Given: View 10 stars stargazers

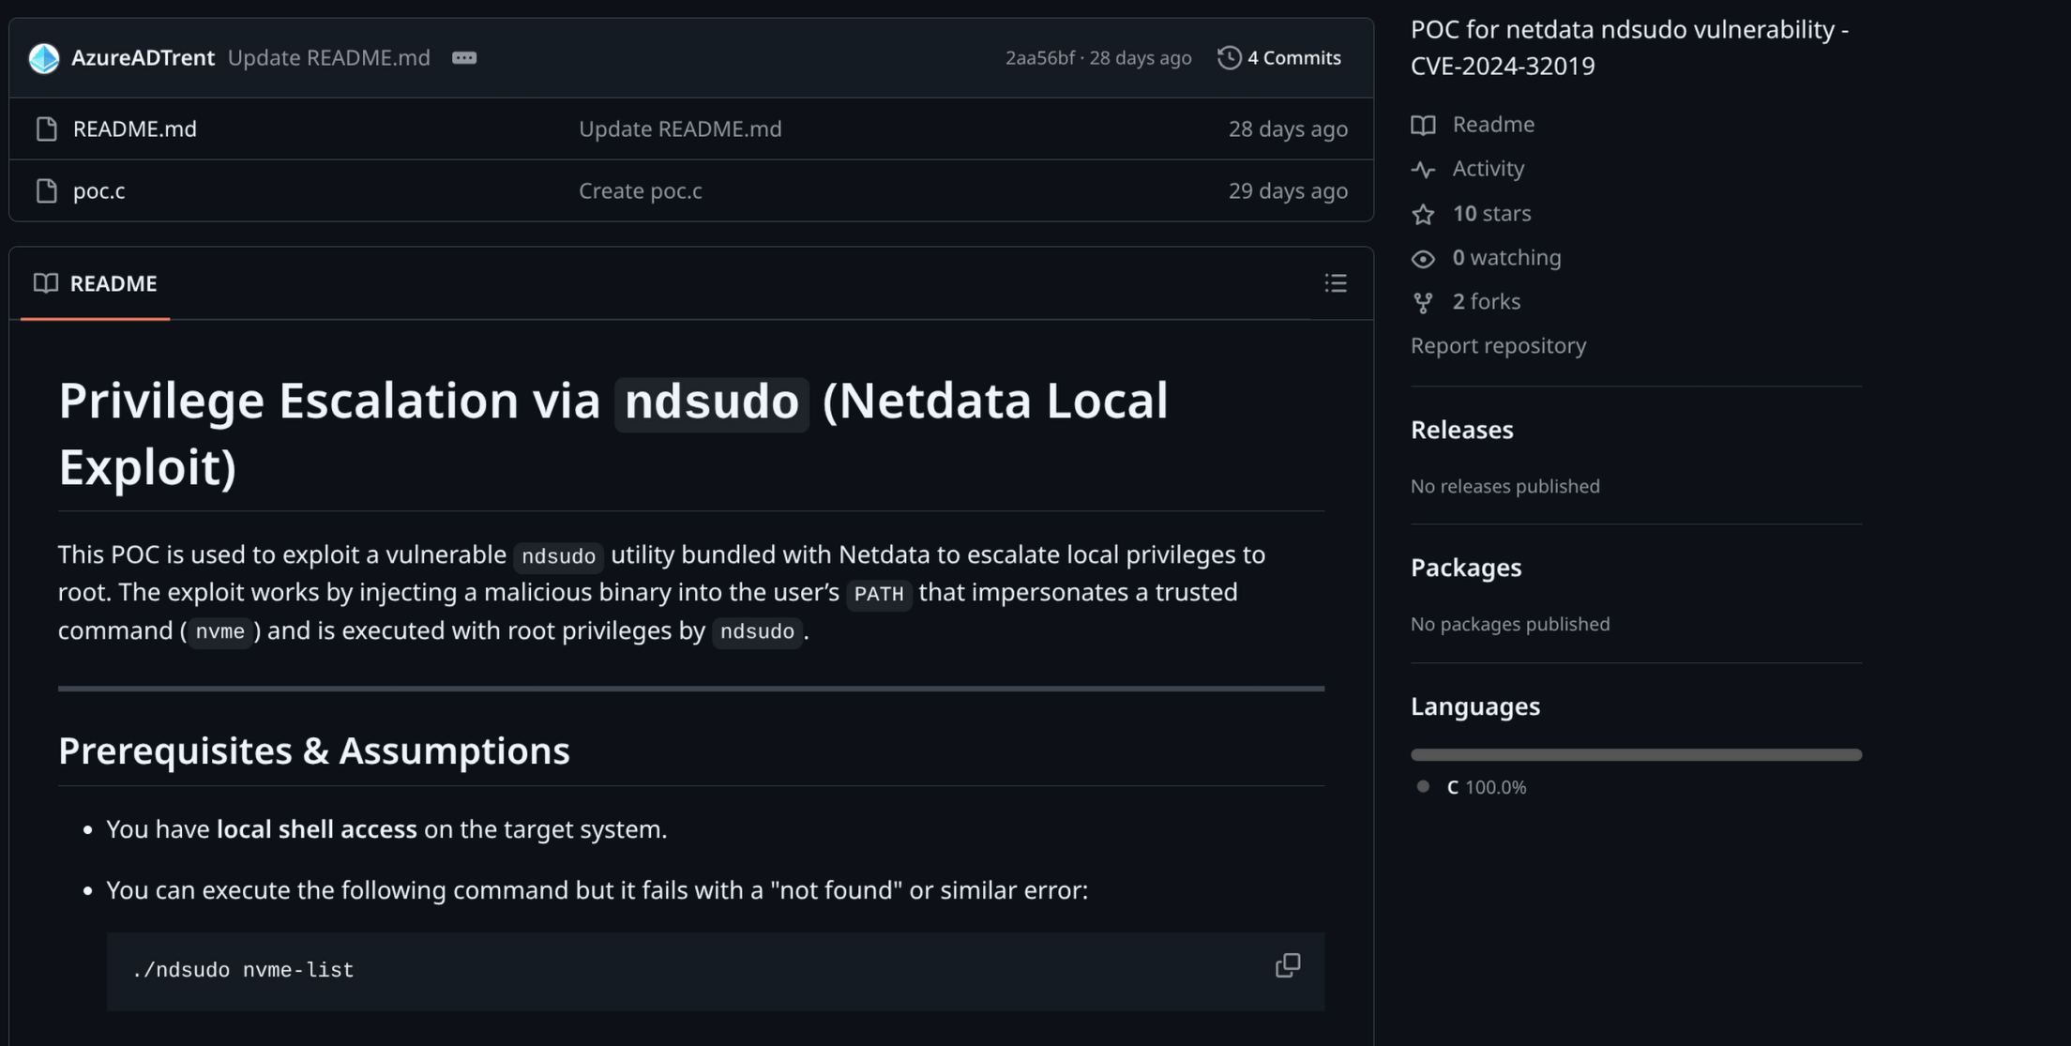Looking at the screenshot, I should tap(1491, 214).
